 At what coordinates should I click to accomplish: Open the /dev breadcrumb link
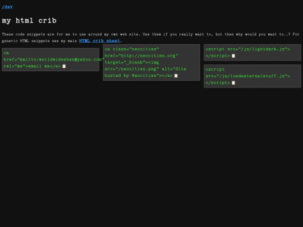point(7,7)
